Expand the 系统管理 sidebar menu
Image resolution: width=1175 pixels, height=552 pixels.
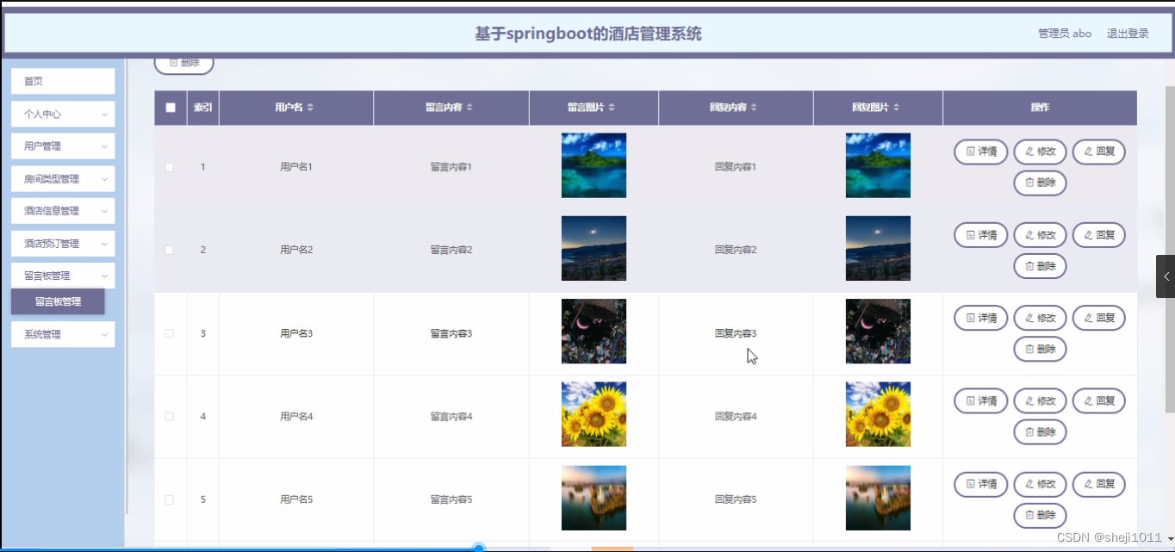click(62, 334)
